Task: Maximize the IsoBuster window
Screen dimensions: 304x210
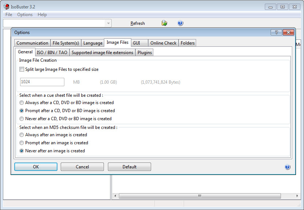Action: click(x=282, y=7)
